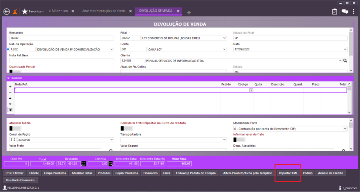Switch to e-Millennium tab
The image size is (360, 192).
tap(58, 11)
